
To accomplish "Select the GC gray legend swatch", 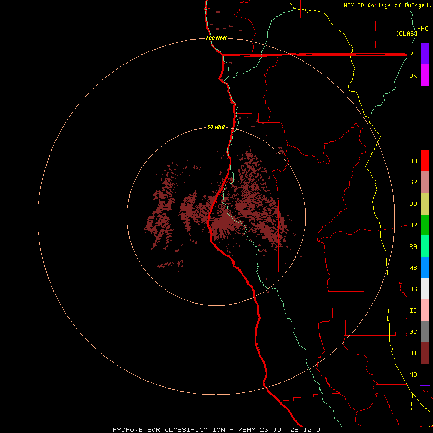I will click(425, 331).
